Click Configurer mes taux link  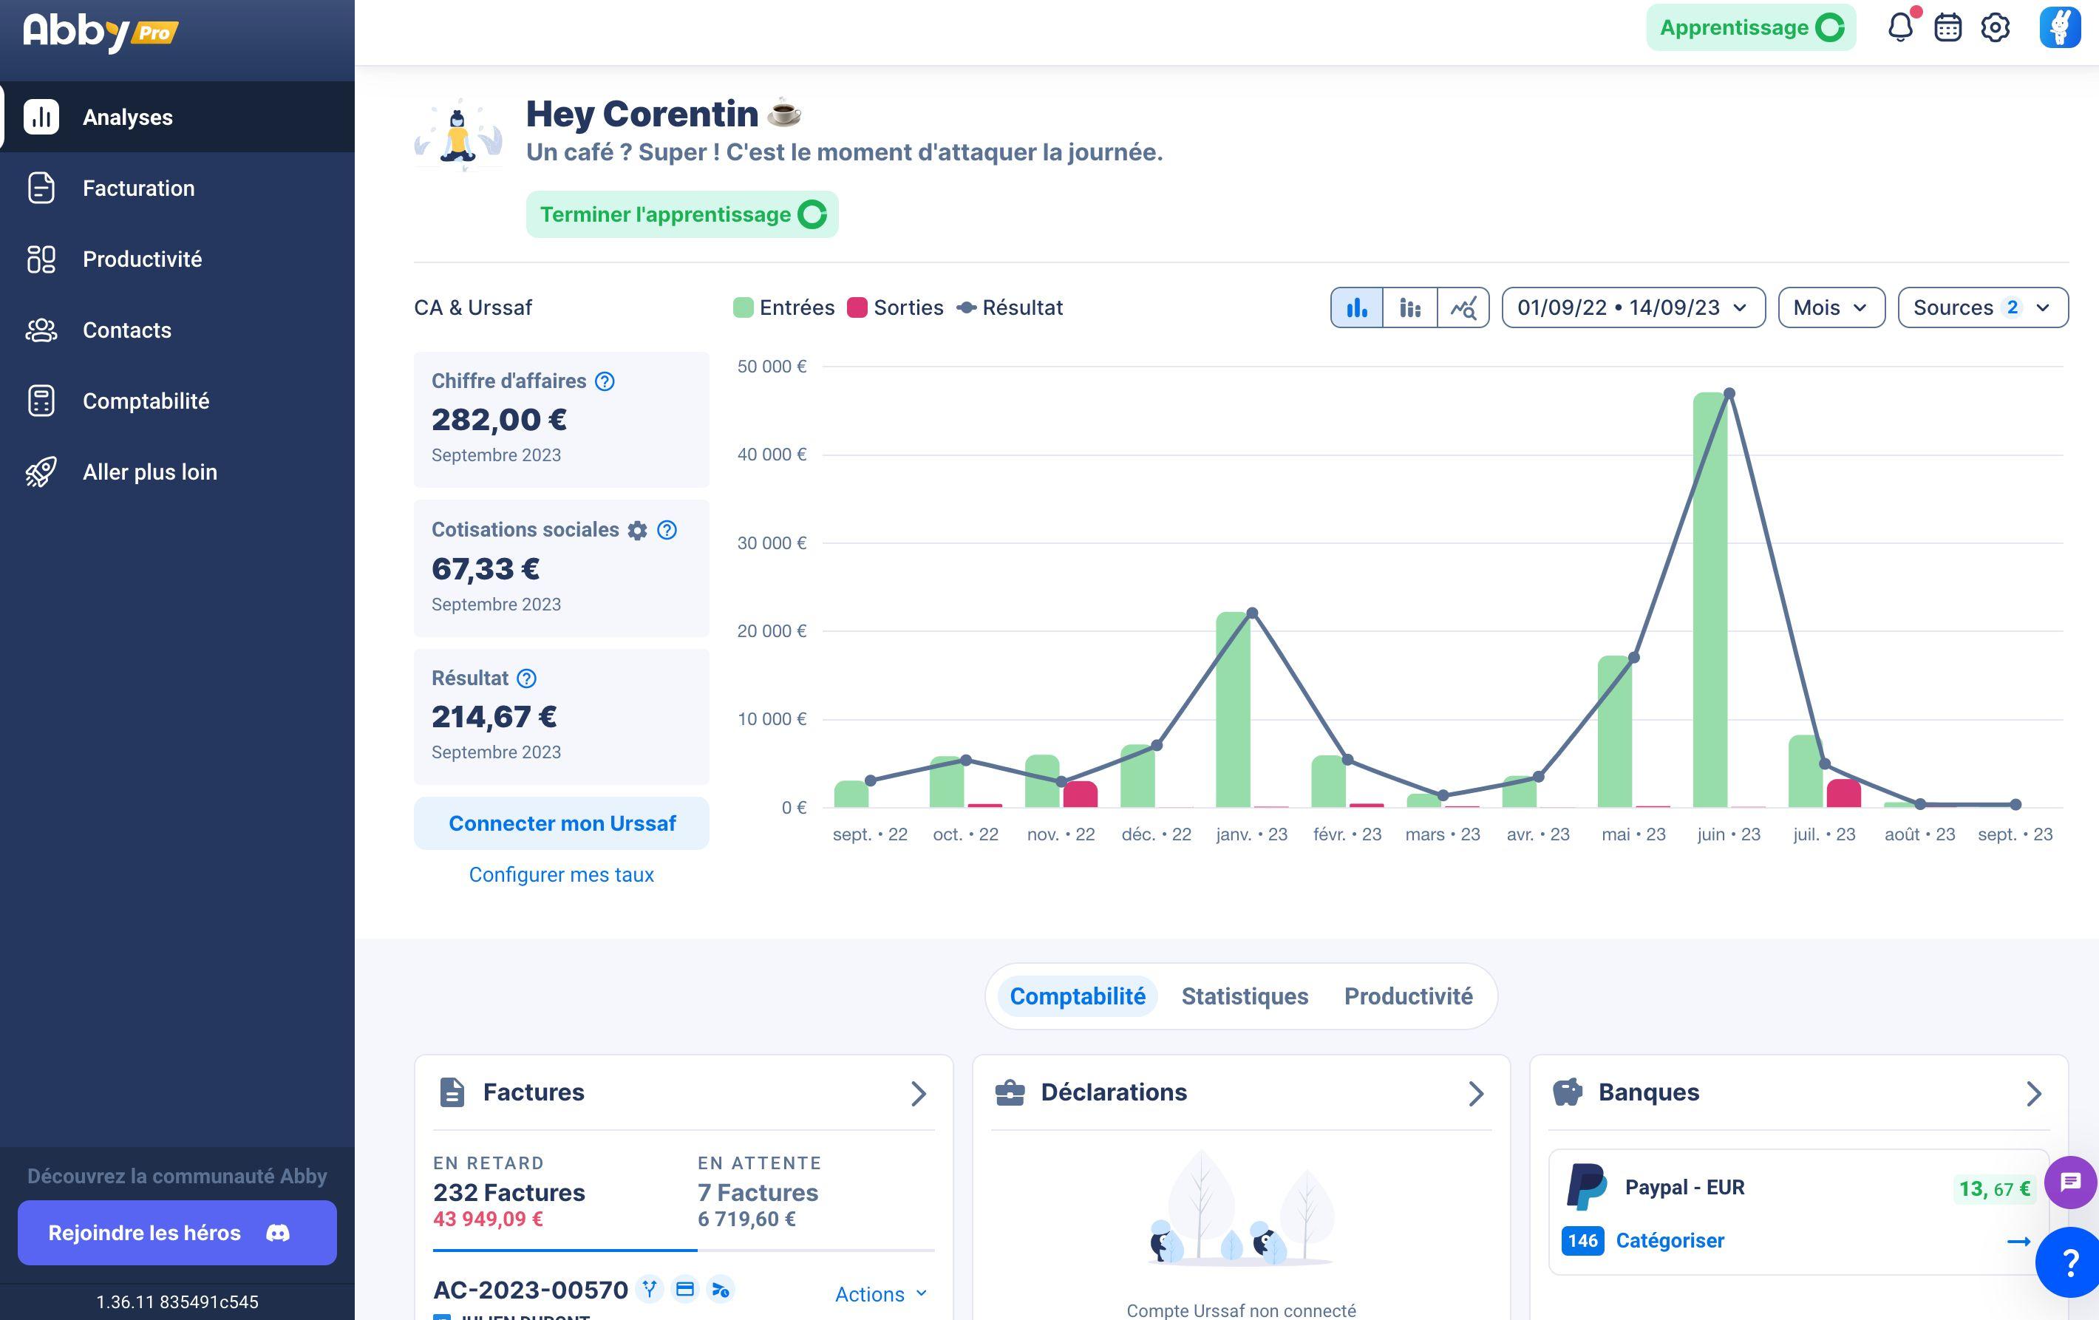click(x=562, y=874)
